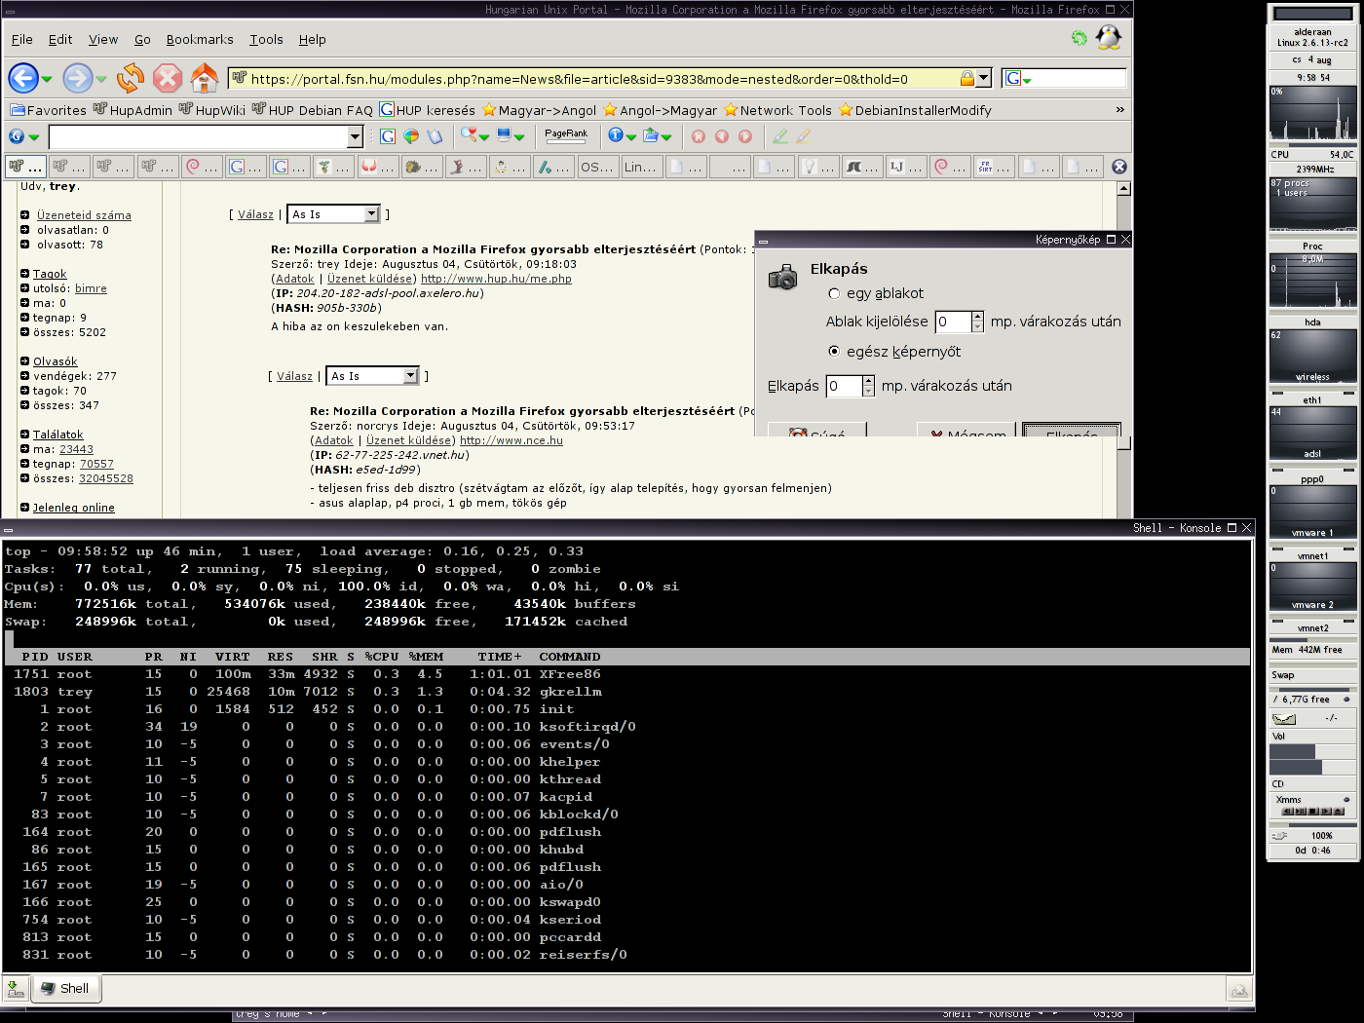Open the Tools menu
The image size is (1364, 1023).
[x=266, y=39]
